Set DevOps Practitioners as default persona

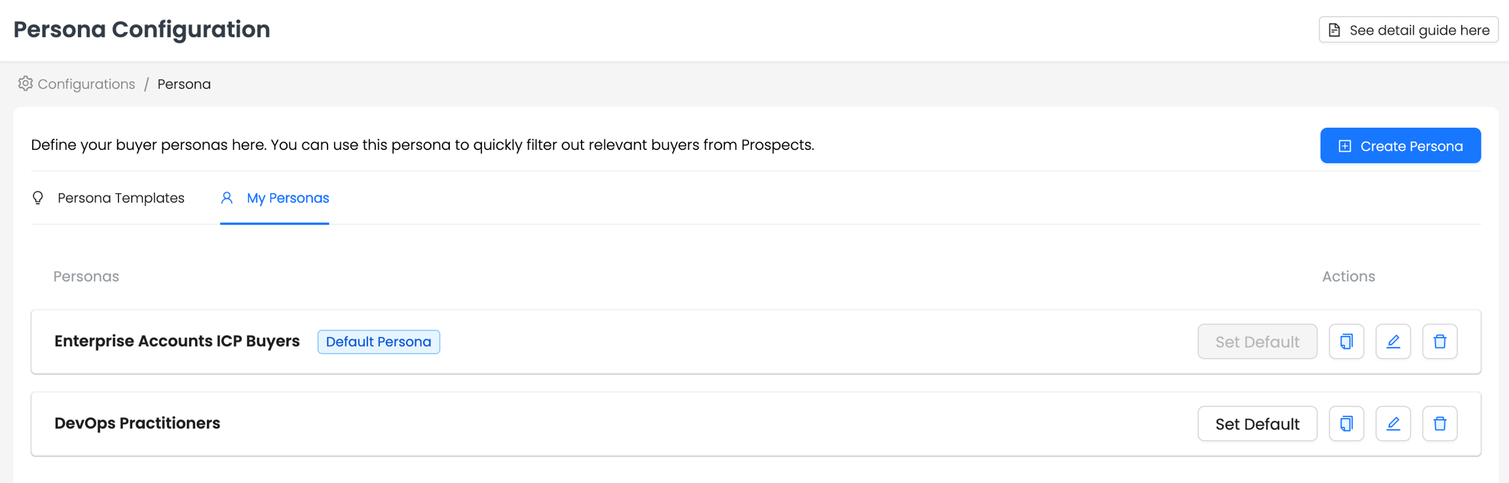tap(1257, 424)
